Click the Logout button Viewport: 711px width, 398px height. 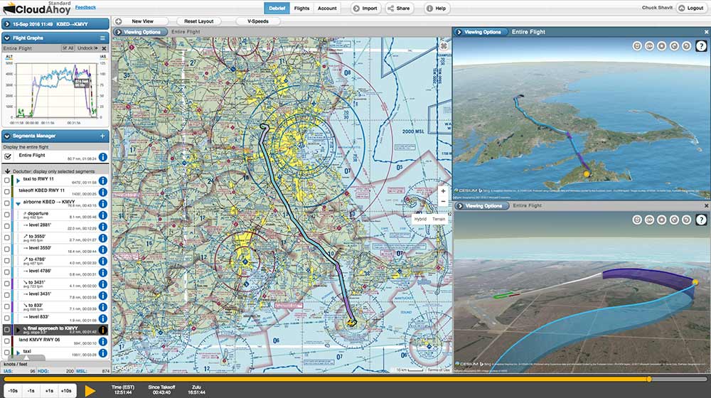pos(691,8)
